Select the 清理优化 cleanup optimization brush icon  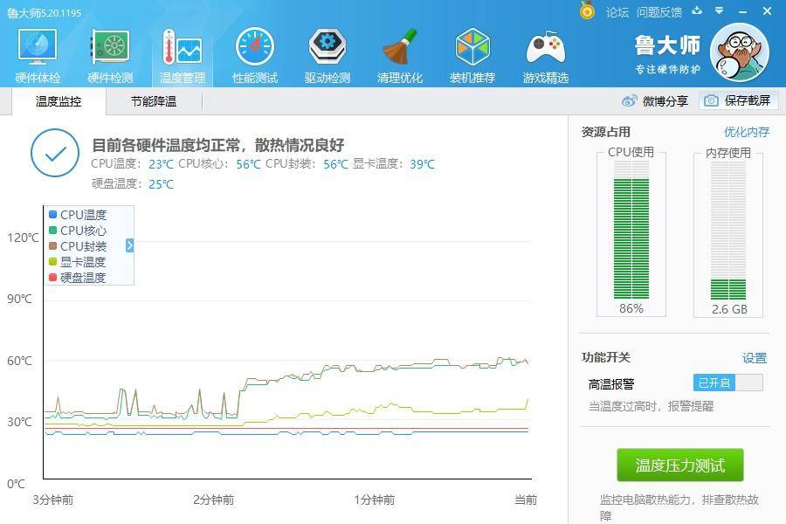pos(398,52)
